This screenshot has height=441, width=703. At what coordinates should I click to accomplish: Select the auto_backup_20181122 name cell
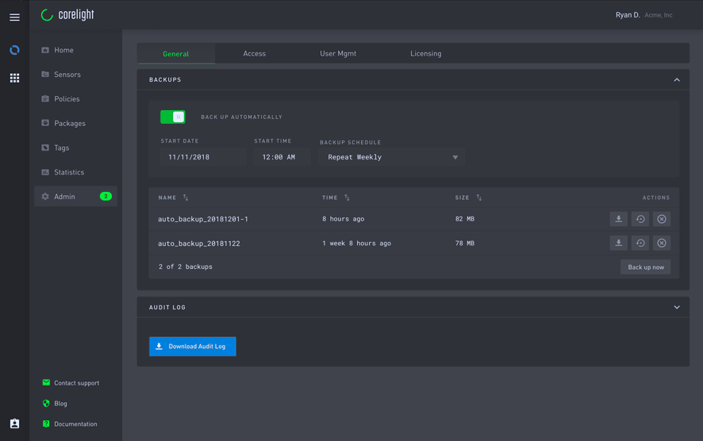[198, 244]
